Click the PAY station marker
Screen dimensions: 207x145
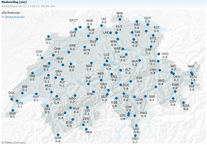coord(48,75)
